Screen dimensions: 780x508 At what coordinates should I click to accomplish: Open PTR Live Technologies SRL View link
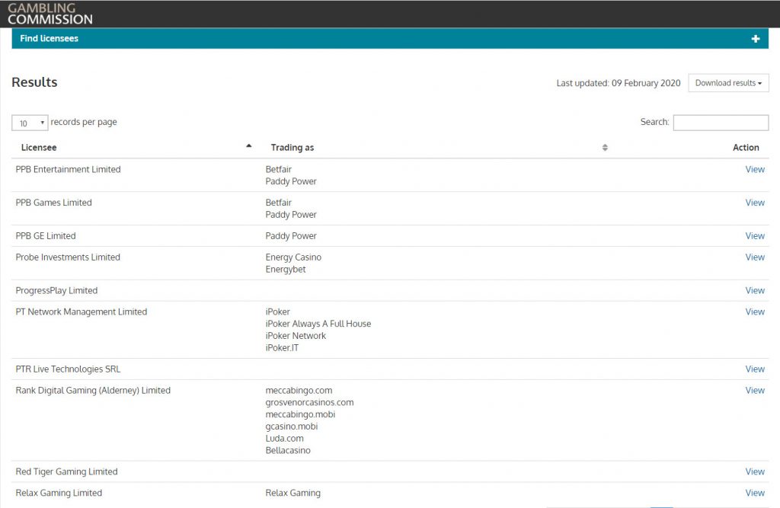click(754, 369)
